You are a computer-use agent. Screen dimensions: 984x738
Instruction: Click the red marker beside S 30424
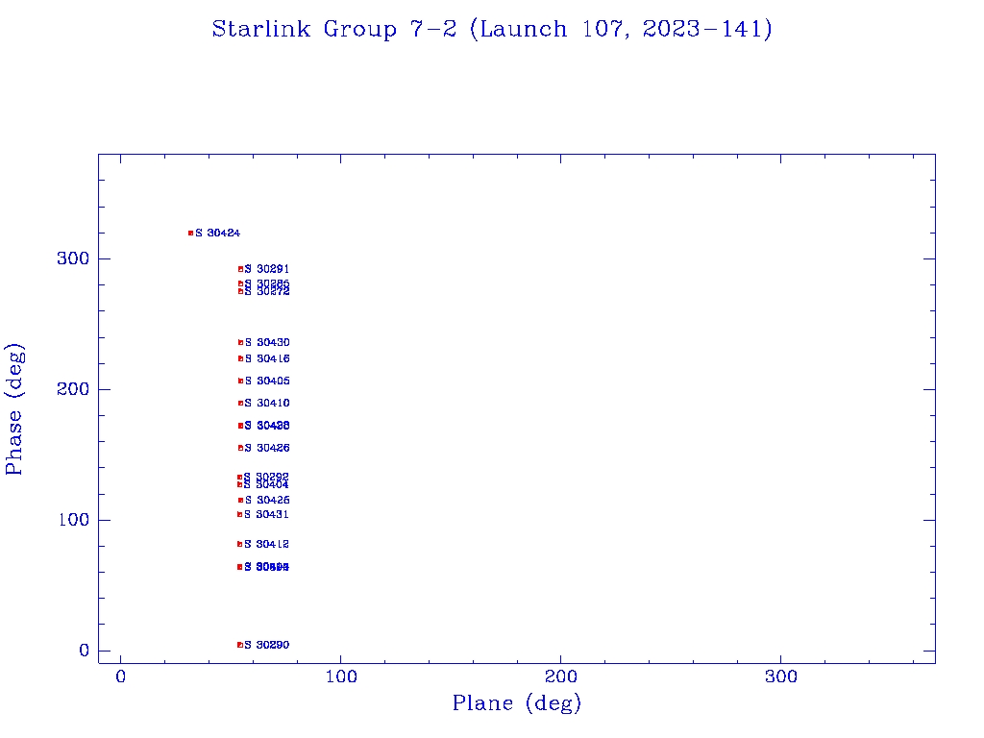pyautogui.click(x=191, y=233)
